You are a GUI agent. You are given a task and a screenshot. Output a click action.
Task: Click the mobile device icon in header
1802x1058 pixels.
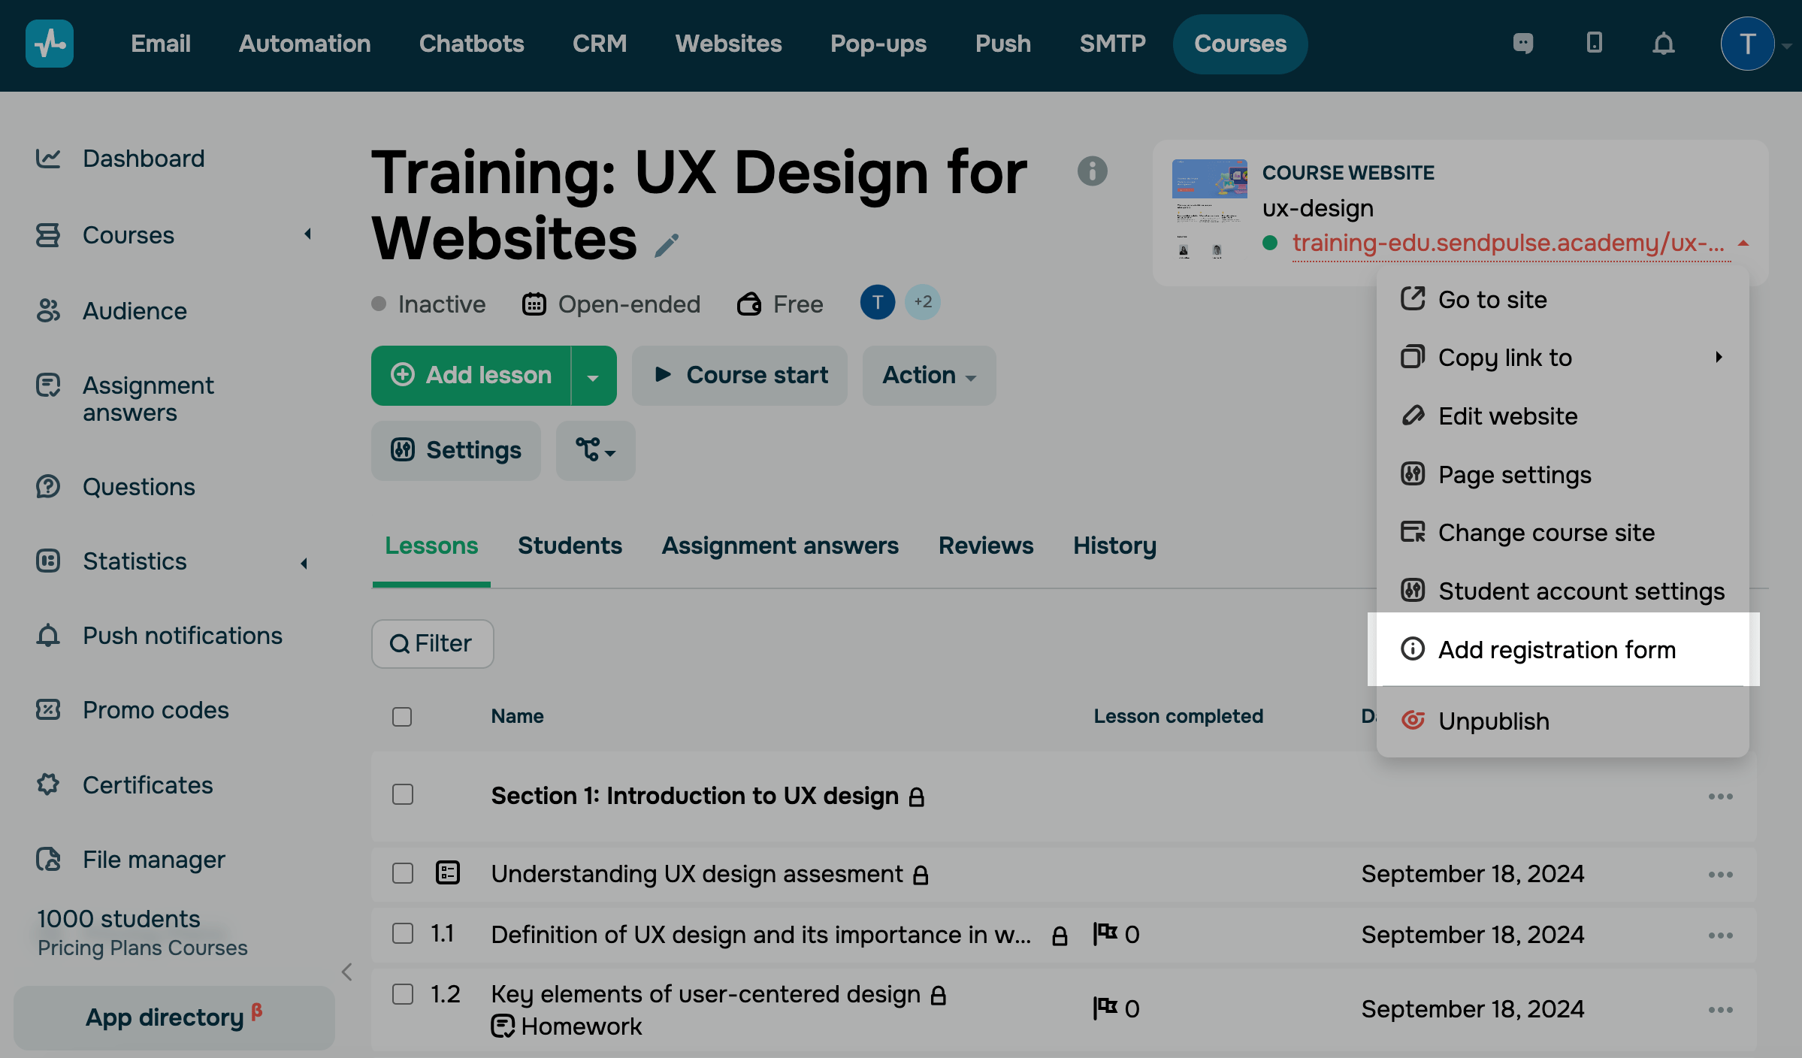(x=1594, y=43)
